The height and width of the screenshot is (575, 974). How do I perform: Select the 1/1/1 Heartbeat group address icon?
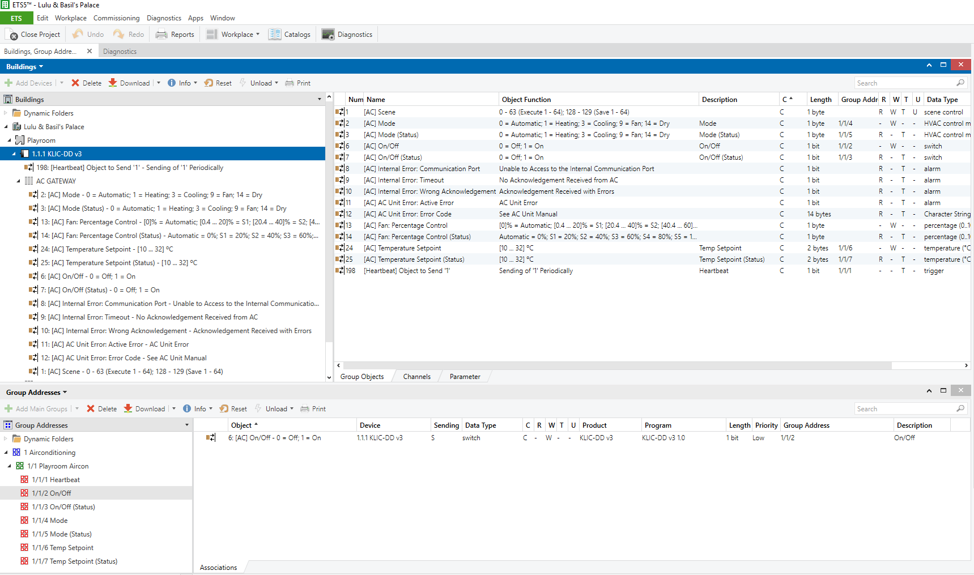click(x=24, y=479)
